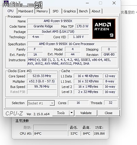137x145 pixels.
Task: Click the empty Rated FSB field
Action: pos(42,92)
